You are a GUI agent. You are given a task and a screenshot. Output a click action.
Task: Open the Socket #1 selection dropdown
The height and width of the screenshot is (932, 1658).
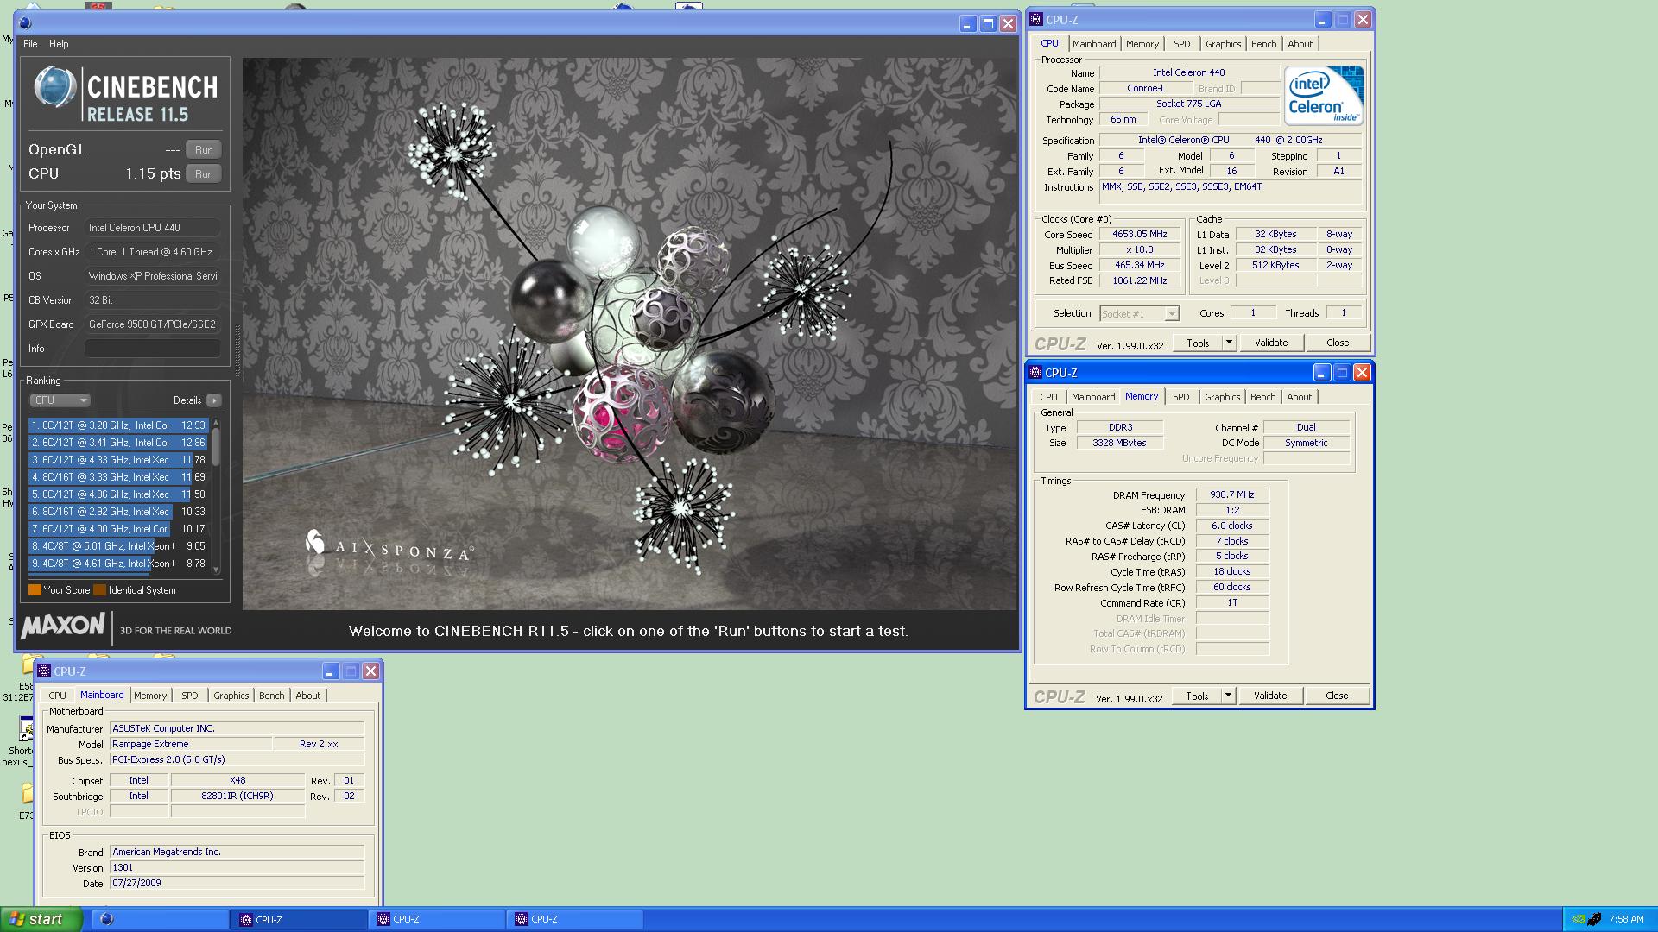click(x=1139, y=314)
